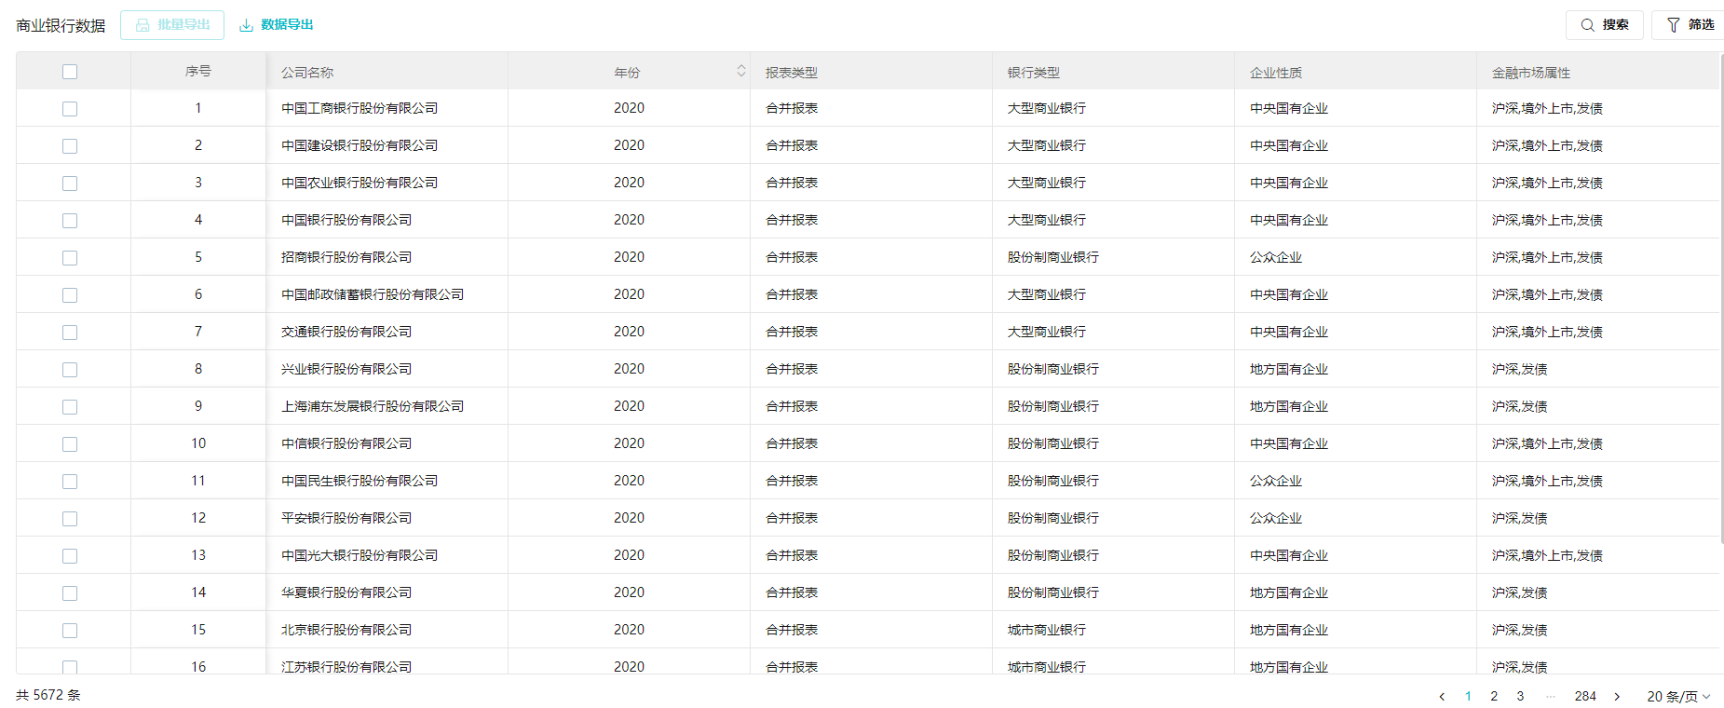
Task: Jump to page 3
Action: click(1520, 696)
